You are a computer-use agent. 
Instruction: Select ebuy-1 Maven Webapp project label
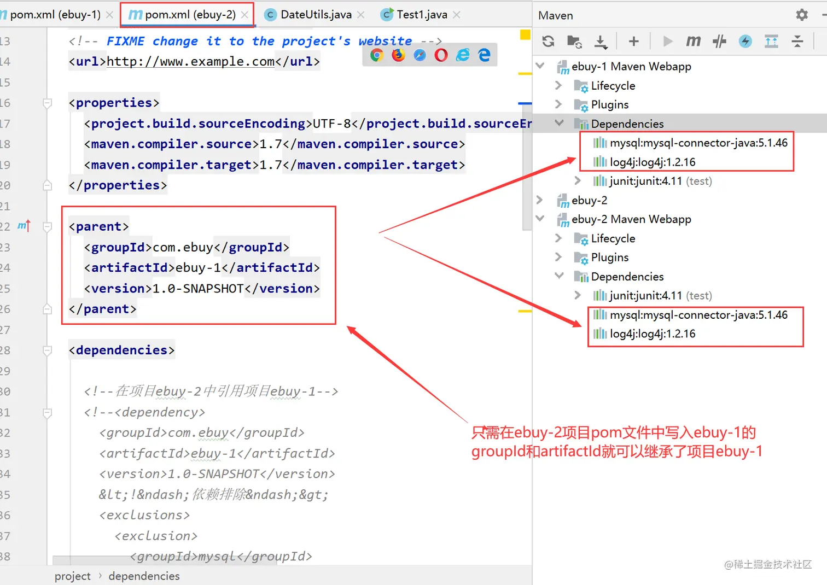click(631, 66)
